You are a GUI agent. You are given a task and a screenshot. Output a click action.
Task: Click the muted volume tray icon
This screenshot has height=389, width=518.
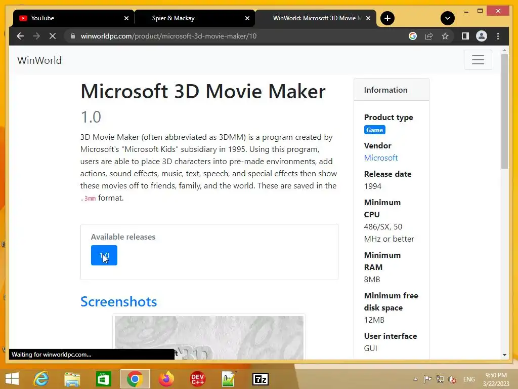coord(452,379)
